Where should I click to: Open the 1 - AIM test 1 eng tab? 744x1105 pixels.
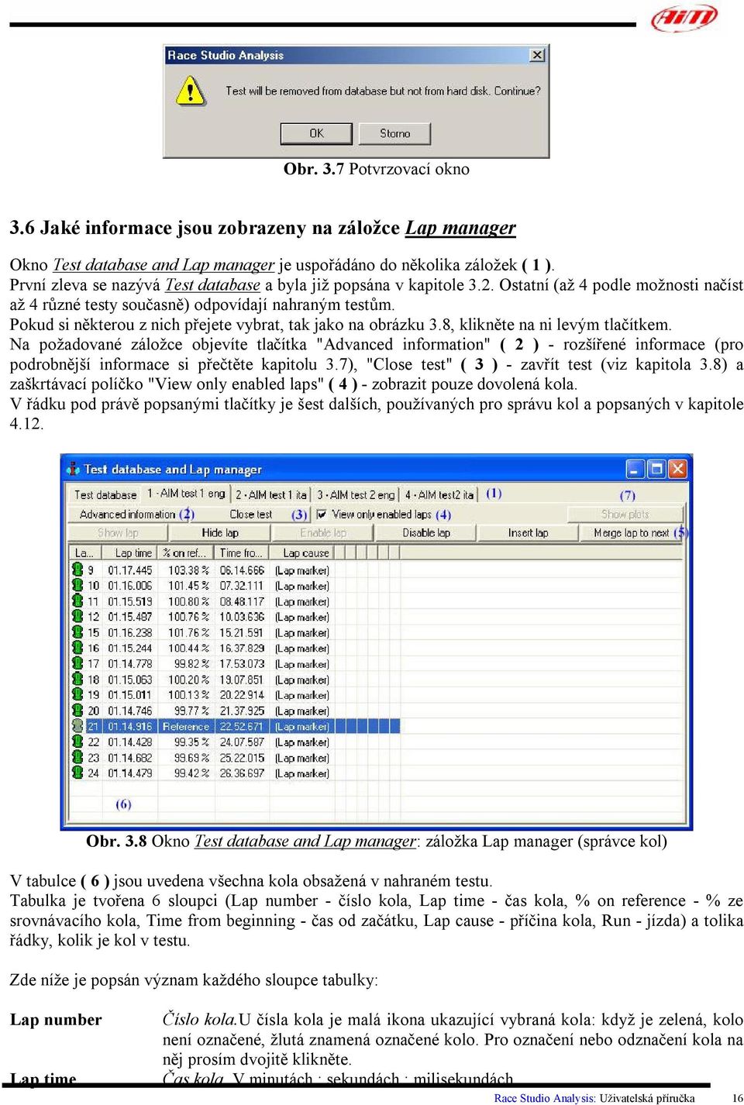click(186, 494)
